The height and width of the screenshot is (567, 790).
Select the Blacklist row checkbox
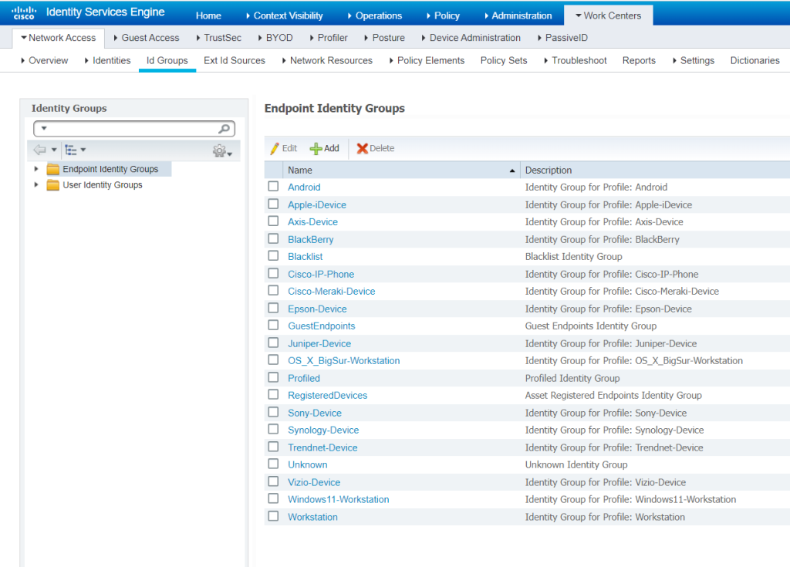(x=273, y=256)
